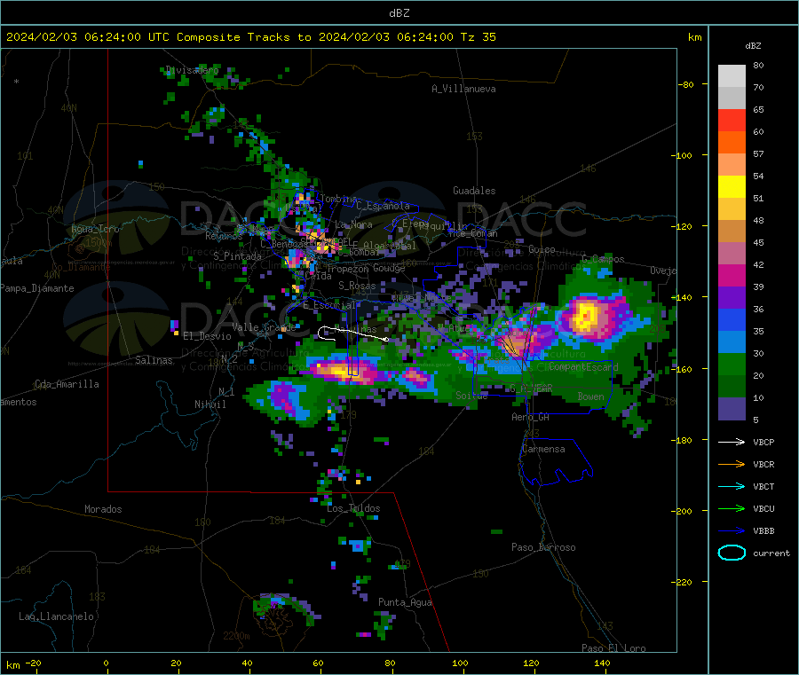The image size is (799, 675).
Task: Click the 'Paso_El_Loro' map label
Action: click(613, 648)
